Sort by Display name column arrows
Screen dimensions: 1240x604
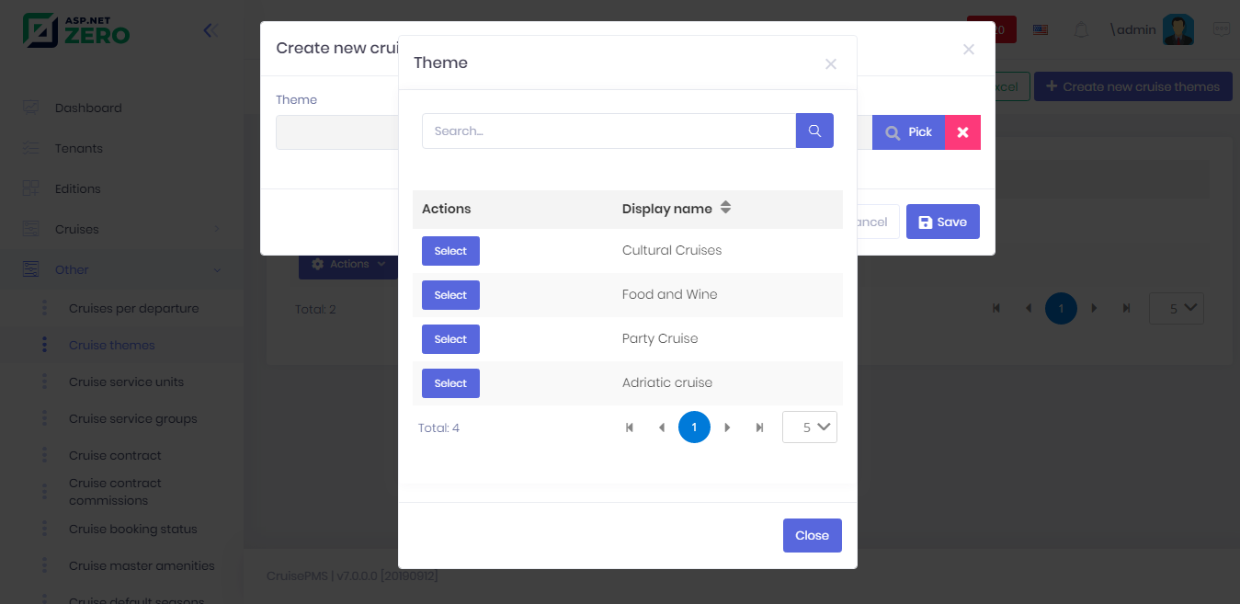[x=725, y=208]
